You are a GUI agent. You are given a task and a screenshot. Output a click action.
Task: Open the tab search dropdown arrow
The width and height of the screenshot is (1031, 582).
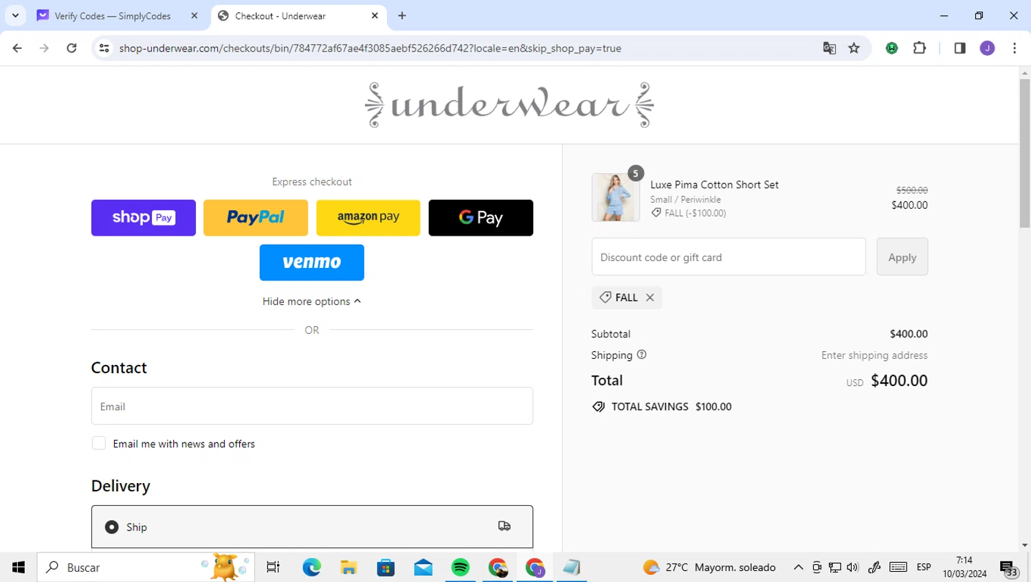pyautogui.click(x=15, y=15)
